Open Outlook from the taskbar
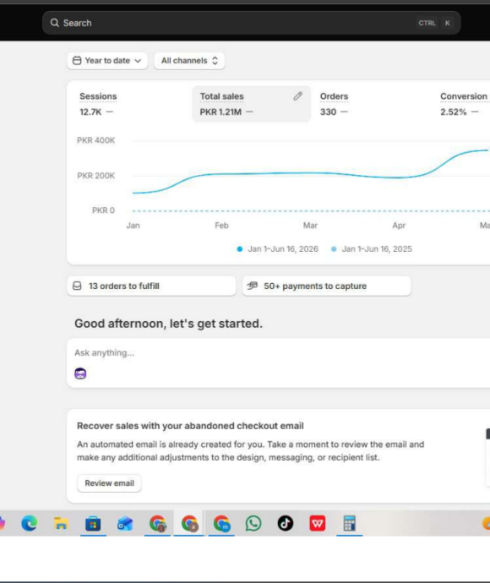This screenshot has height=583, width=490. [125, 524]
